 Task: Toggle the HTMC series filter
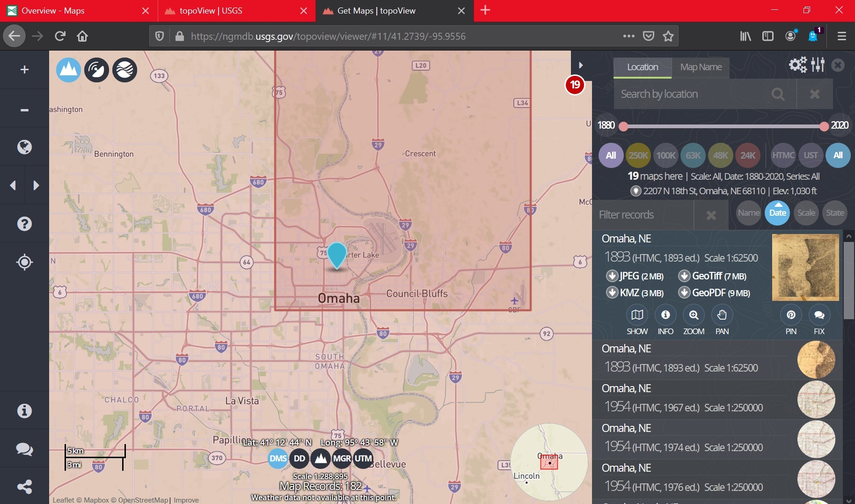click(x=783, y=155)
